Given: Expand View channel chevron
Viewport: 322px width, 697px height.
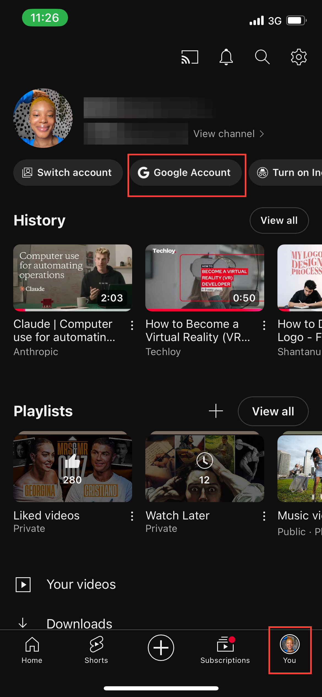Looking at the screenshot, I should [261, 134].
